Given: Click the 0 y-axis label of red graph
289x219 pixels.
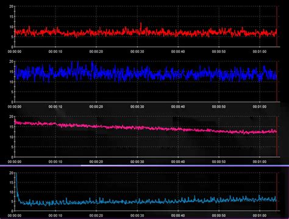Looking at the screenshot, I should click(12, 47).
